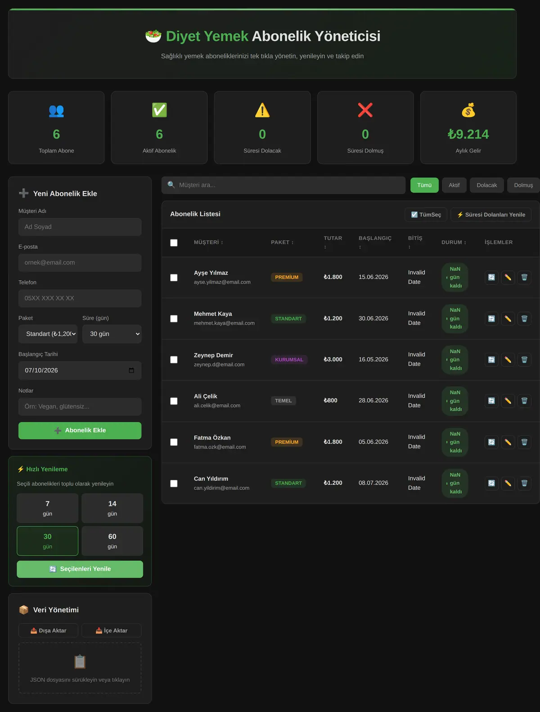Viewport: 540px width, 712px height.
Task: Choose the 60 gün quick renewal option
Action: coord(112,541)
